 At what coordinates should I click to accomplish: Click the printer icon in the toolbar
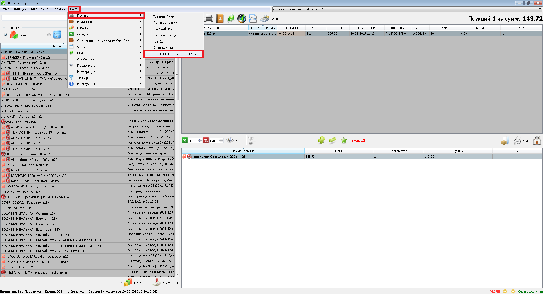pos(209,19)
